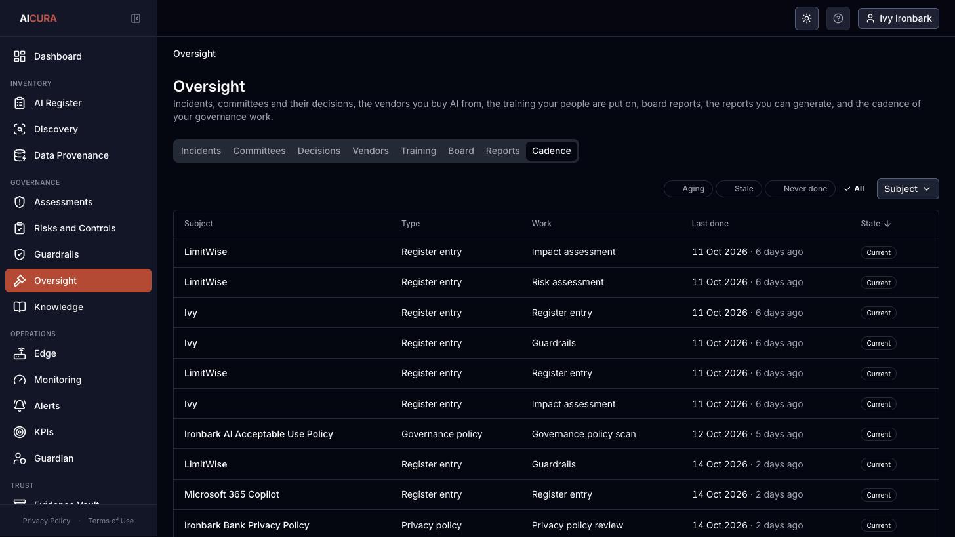Click '12 Oct 2026' last done date
Viewport: 955px width, 537px height.
pos(720,434)
